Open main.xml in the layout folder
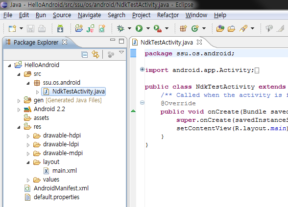The height and width of the screenshot is (207, 288). [65, 171]
